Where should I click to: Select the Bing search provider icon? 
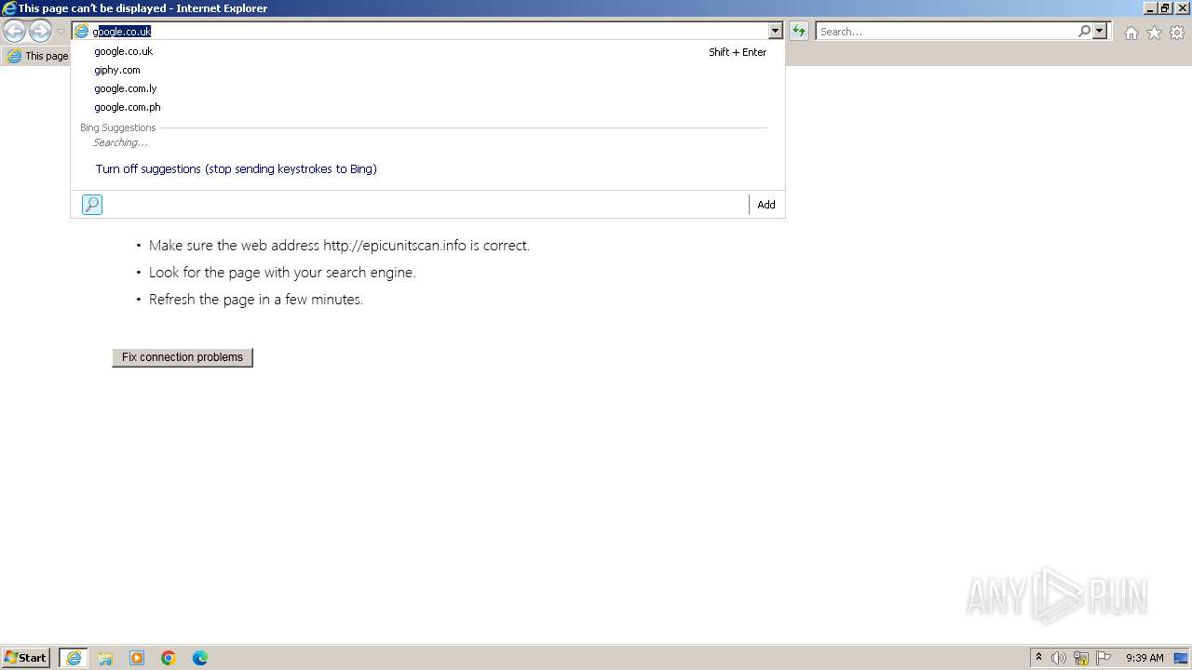tap(92, 205)
